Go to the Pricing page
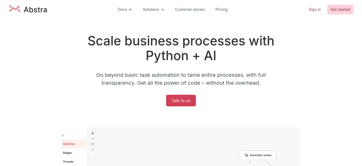The image size is (362, 166). click(x=222, y=10)
